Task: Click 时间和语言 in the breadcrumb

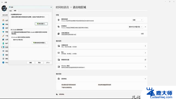Action: pos(62,7)
